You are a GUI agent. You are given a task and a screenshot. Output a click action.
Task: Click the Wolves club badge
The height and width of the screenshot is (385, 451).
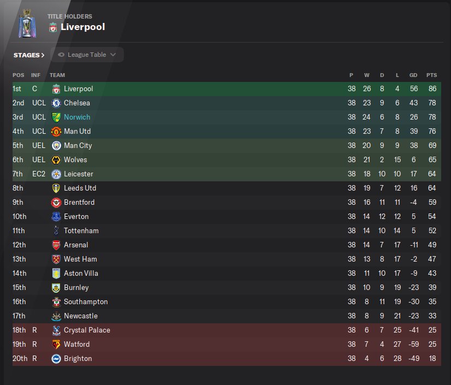pos(56,160)
